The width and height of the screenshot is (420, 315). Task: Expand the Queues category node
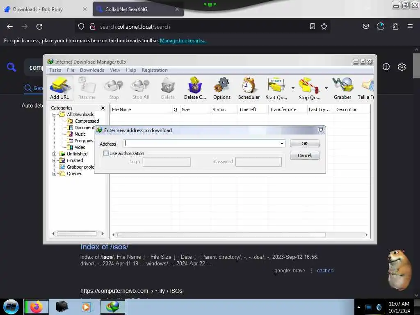coord(55,173)
